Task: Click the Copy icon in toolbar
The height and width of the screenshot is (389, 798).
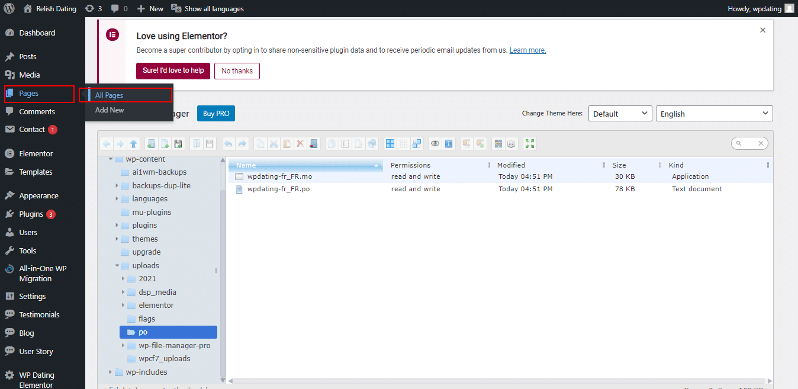Action: tap(260, 143)
